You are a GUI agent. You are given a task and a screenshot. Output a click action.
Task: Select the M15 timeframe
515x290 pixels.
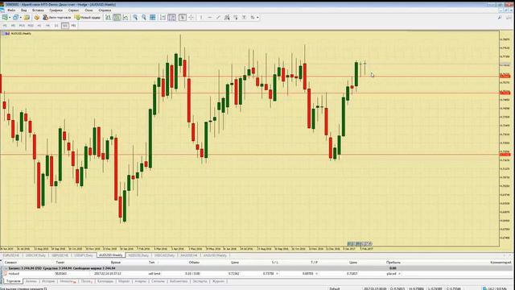[22, 25]
